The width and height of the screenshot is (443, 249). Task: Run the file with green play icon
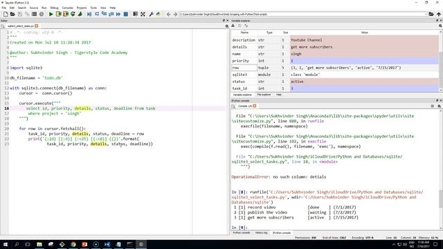pyautogui.click(x=51, y=14)
